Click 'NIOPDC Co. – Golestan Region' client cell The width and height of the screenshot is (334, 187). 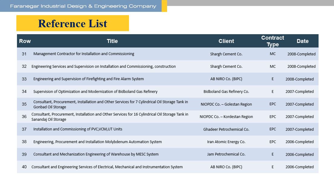[226, 104]
